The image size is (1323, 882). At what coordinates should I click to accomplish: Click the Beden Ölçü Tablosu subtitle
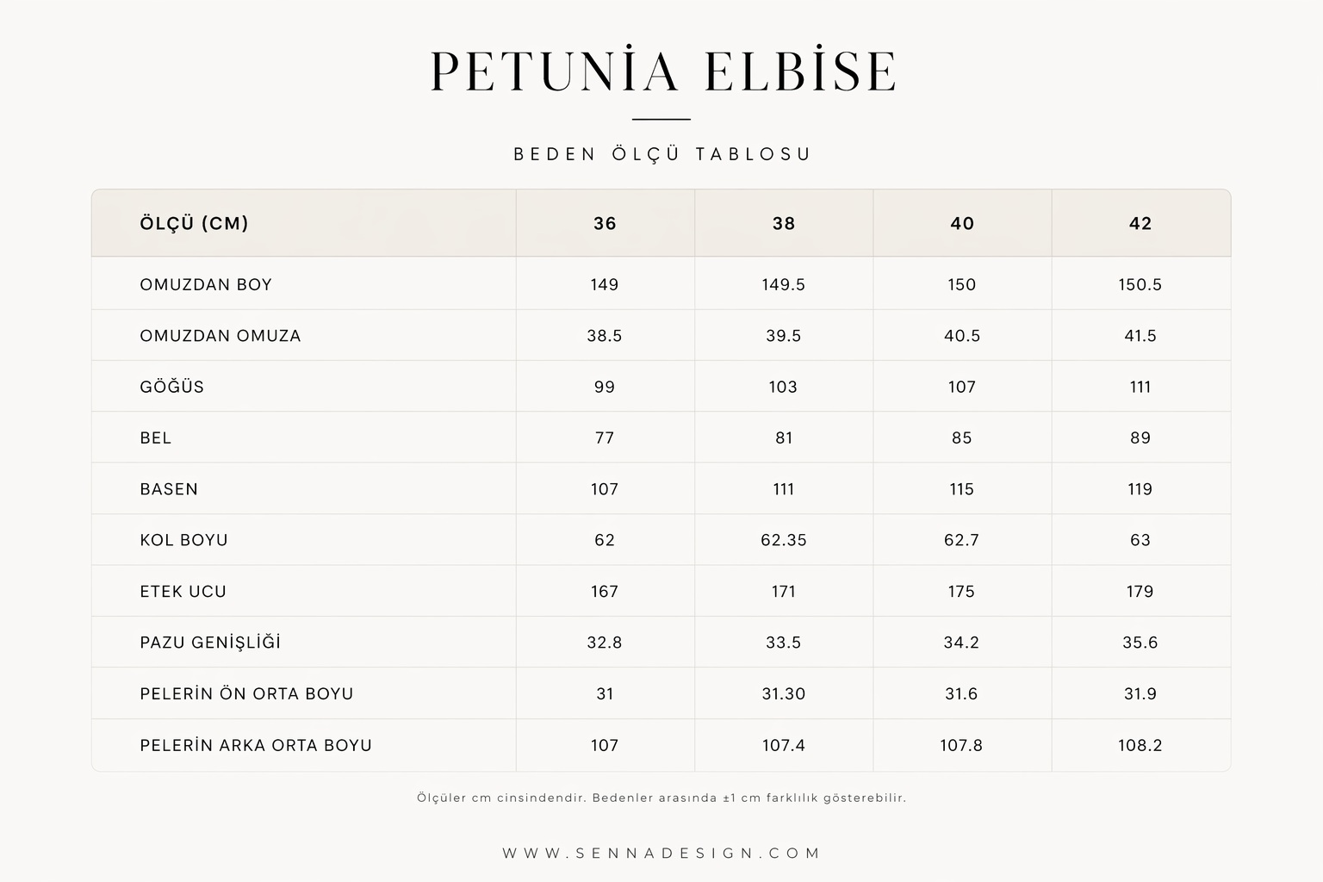(x=661, y=154)
